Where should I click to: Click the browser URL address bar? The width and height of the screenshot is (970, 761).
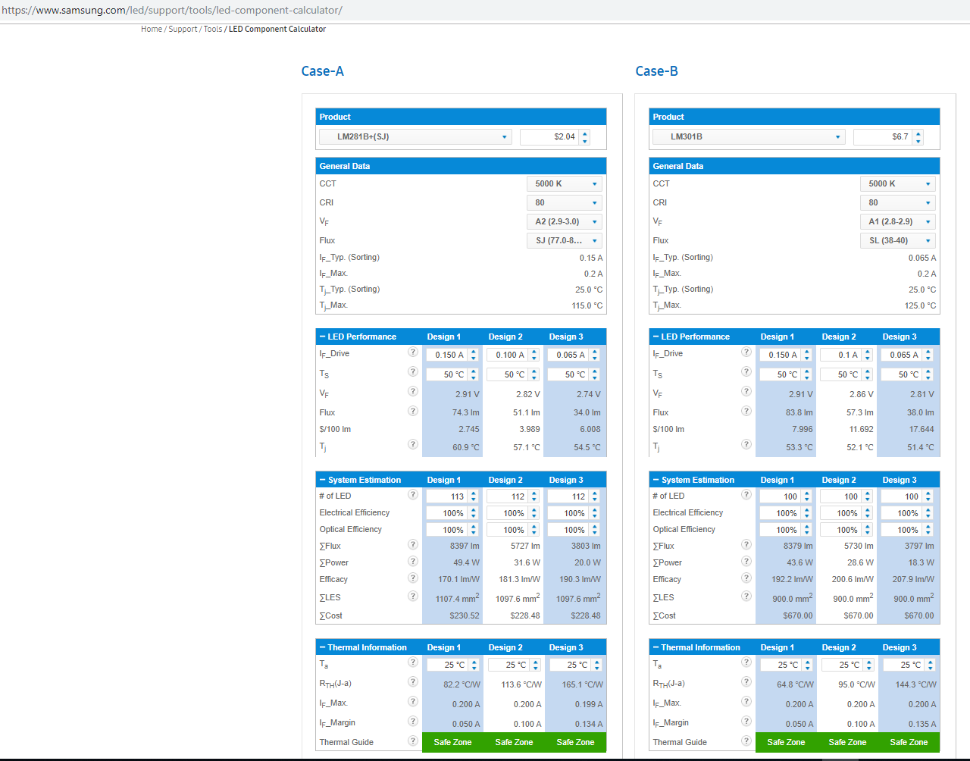click(x=485, y=11)
